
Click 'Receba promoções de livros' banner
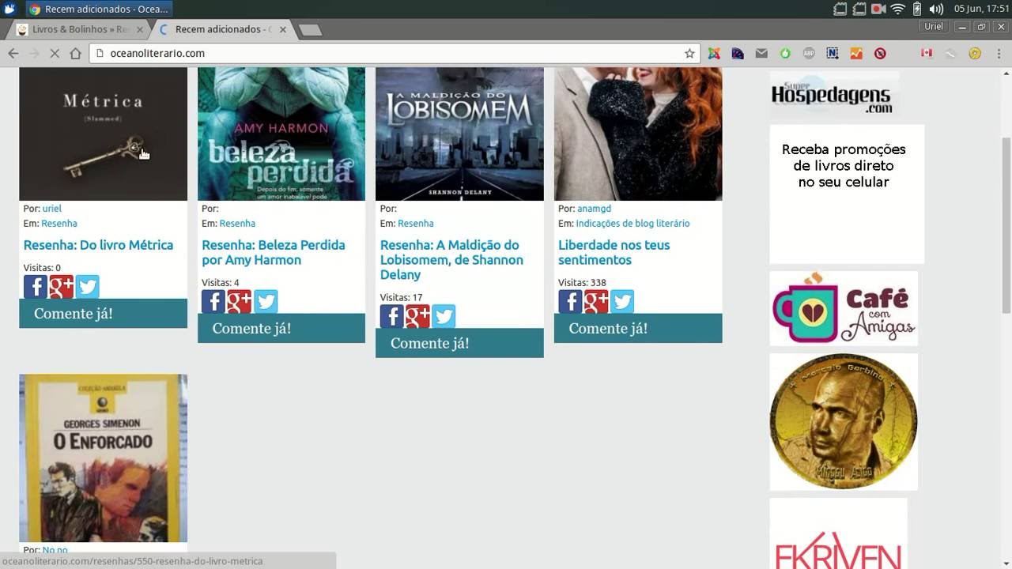point(847,194)
